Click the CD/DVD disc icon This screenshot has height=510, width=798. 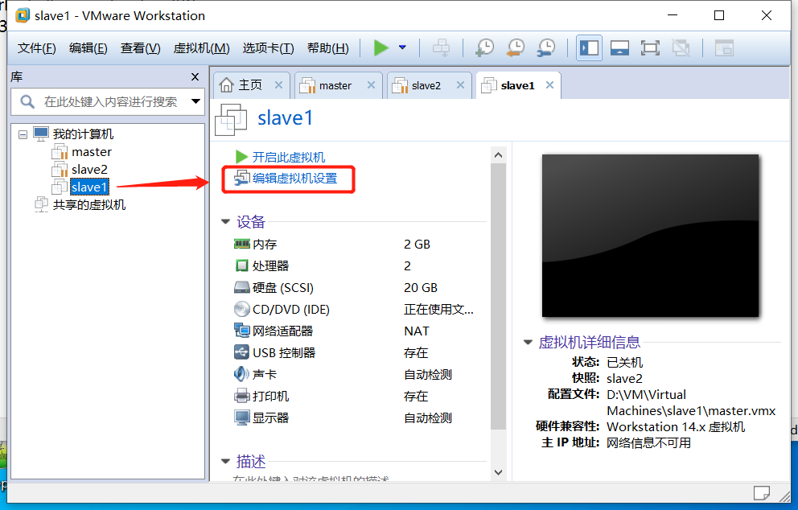pos(242,309)
